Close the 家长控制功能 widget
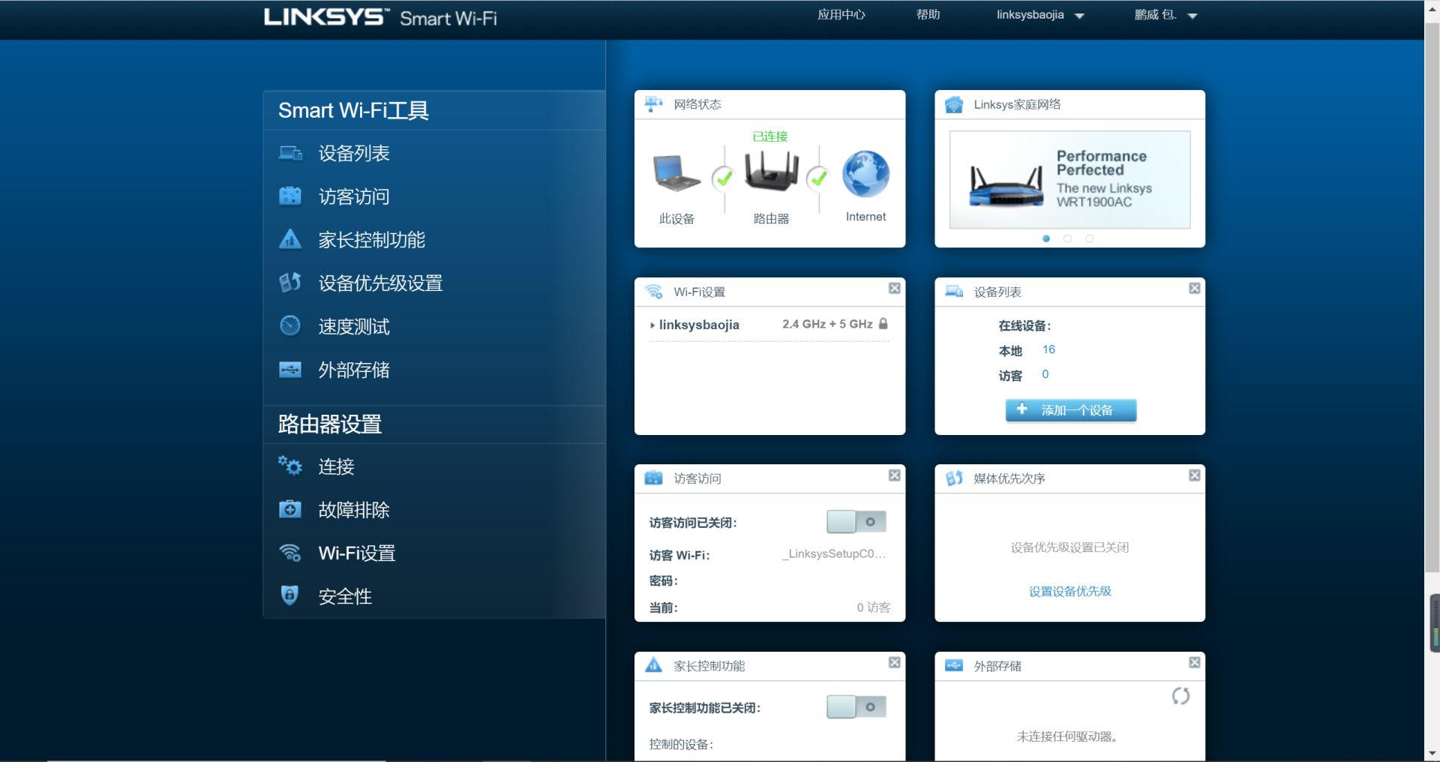 point(894,662)
